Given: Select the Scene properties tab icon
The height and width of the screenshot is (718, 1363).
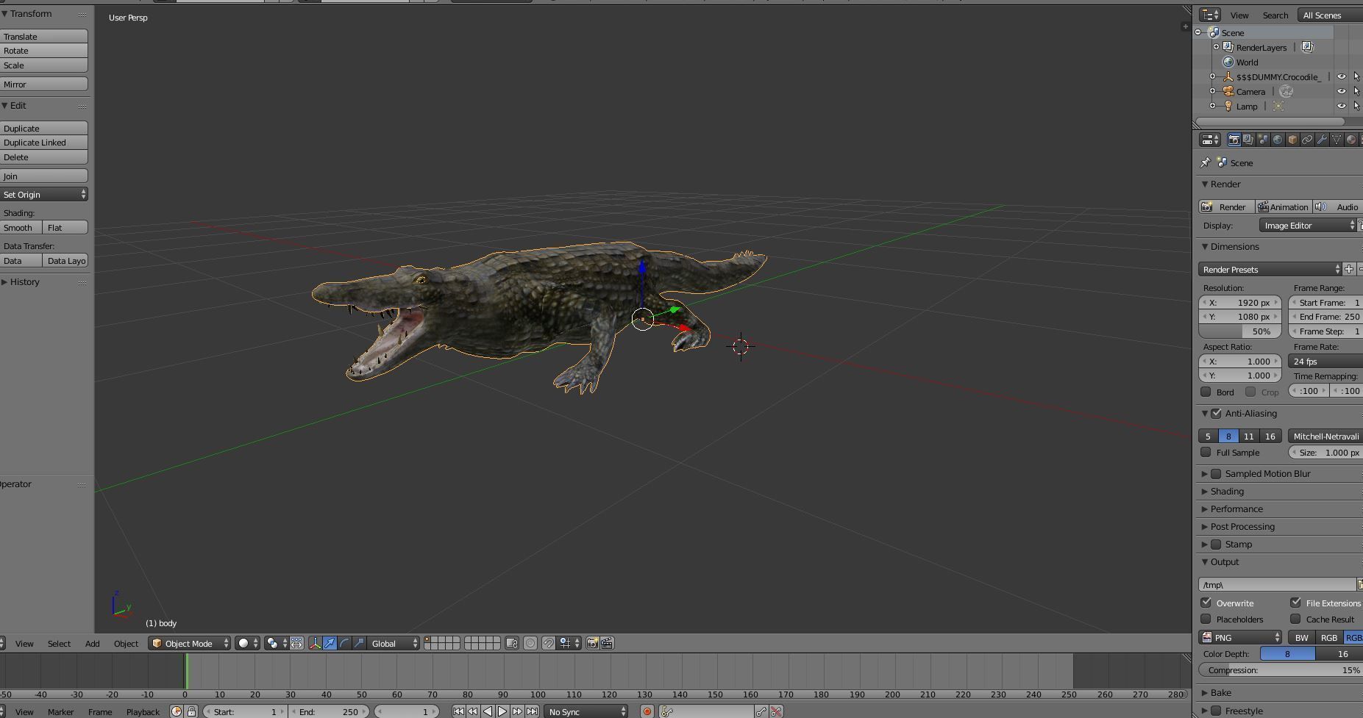Looking at the screenshot, I should (1263, 140).
